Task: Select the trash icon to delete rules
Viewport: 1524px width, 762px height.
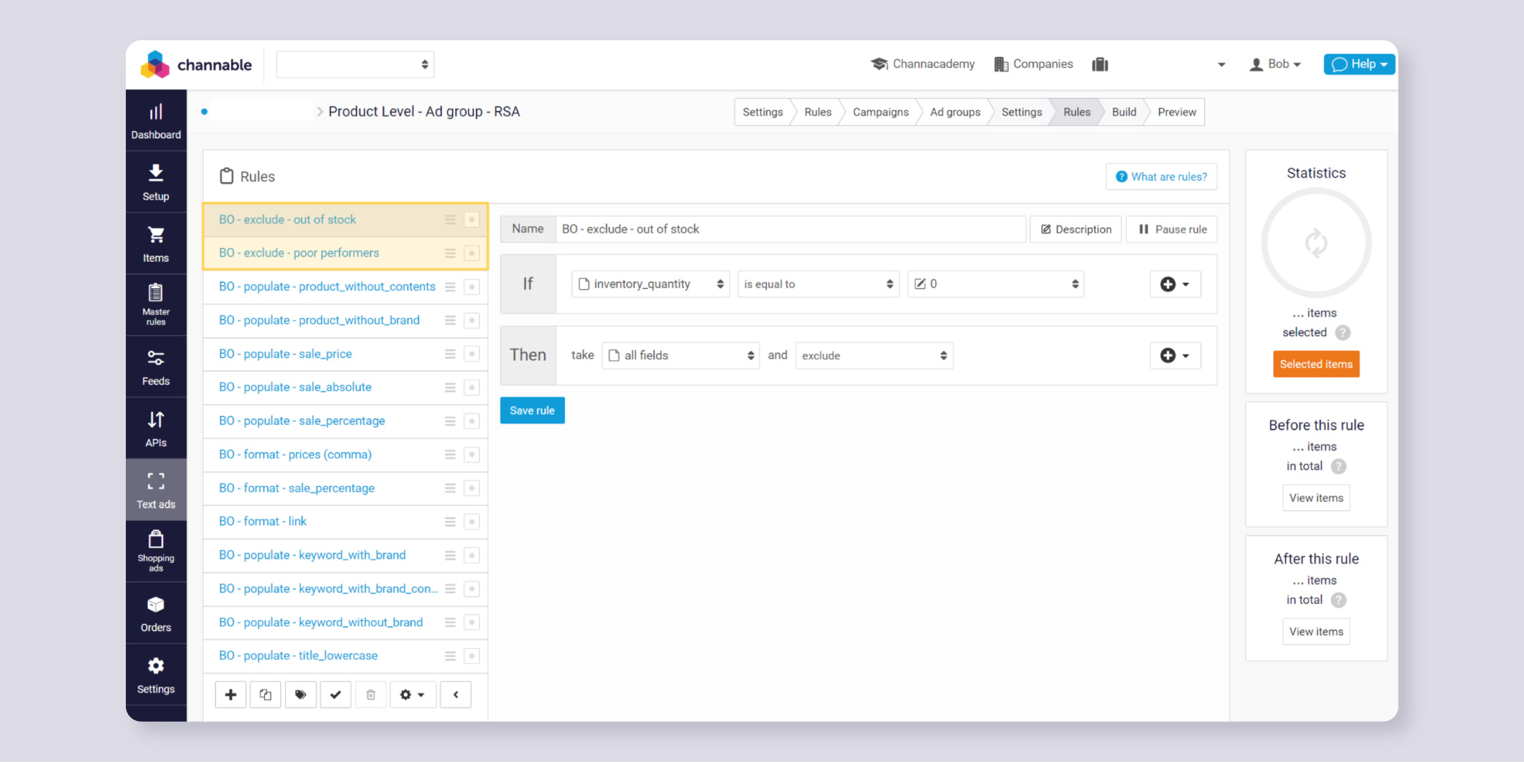Action: pos(370,694)
